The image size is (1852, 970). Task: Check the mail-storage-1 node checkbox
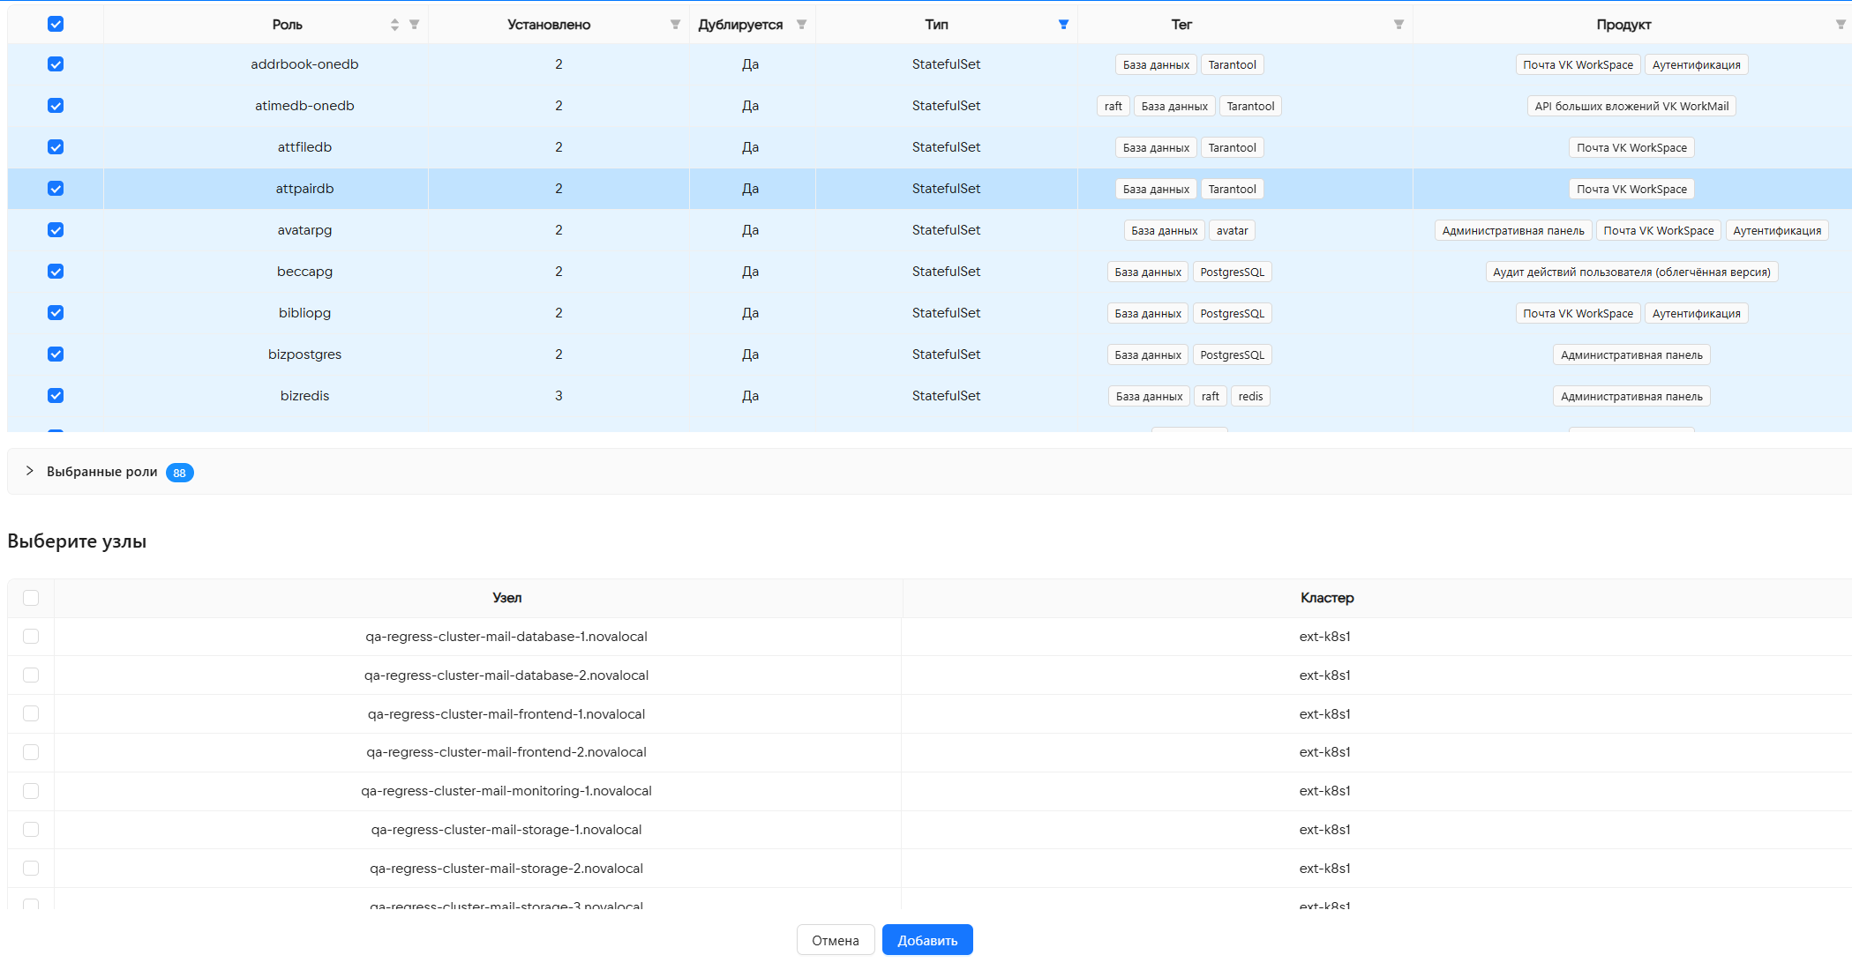[x=31, y=830]
